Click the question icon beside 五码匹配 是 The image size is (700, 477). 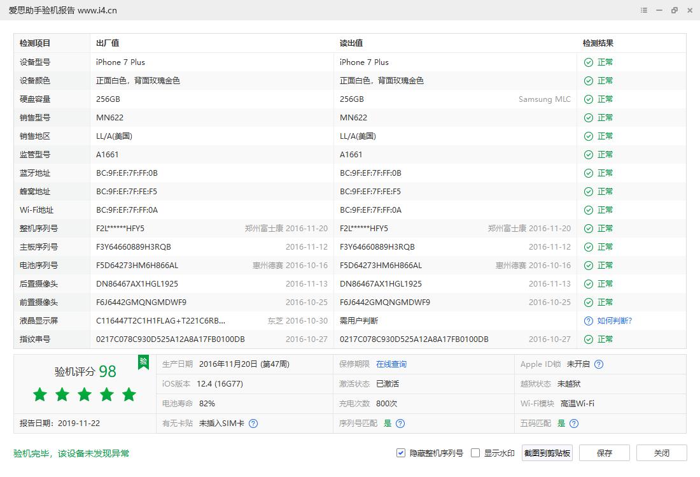pyautogui.click(x=573, y=423)
